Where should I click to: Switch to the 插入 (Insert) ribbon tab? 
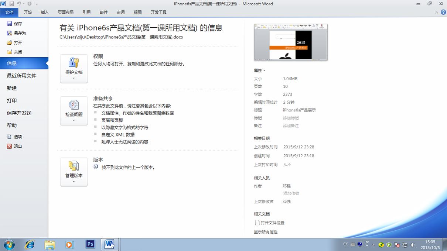pyautogui.click(x=45, y=12)
